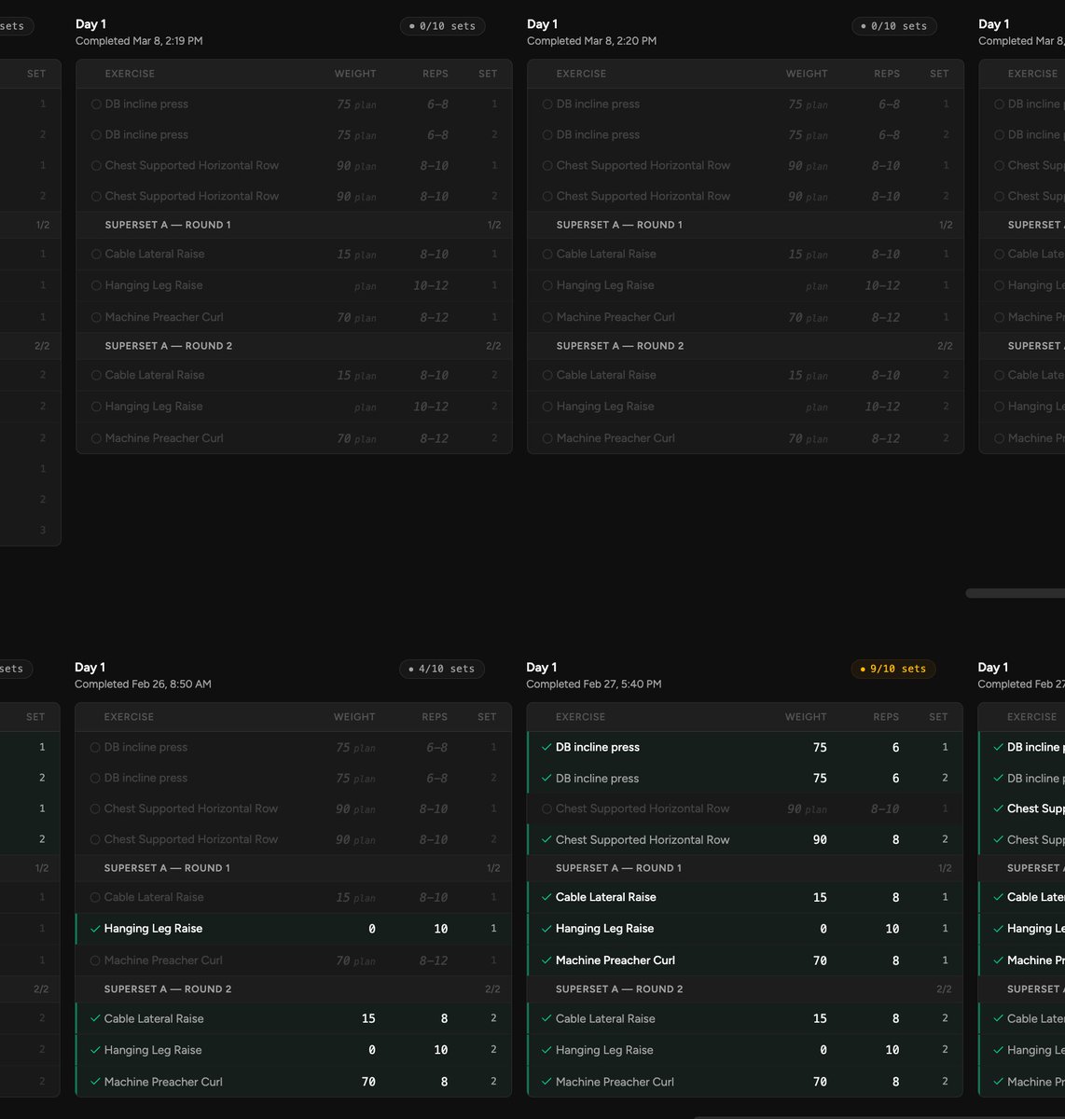Mark round 1 Hanging Leg Raise, 2:20 PM card
The width and height of the screenshot is (1065, 1119).
click(x=547, y=286)
